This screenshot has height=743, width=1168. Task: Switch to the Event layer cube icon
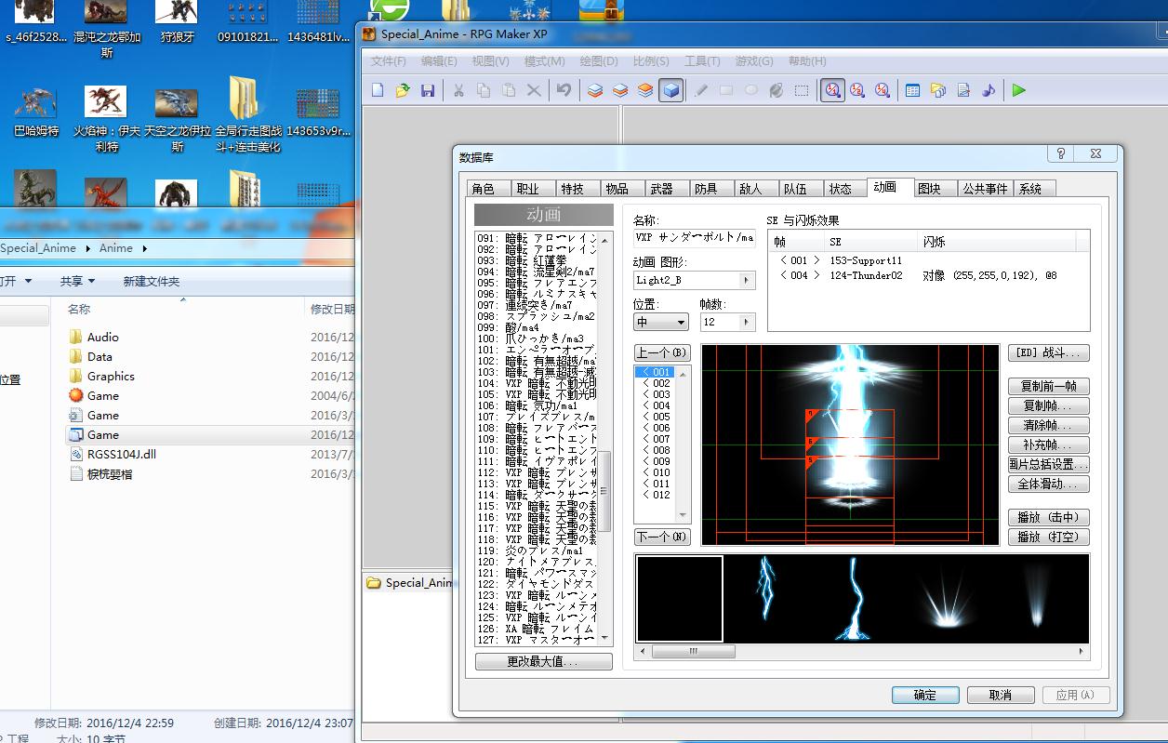(x=670, y=90)
